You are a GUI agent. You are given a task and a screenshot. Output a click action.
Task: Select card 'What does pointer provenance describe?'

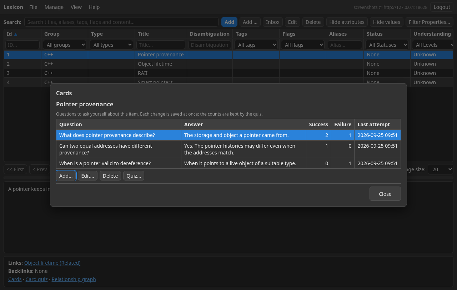click(119, 135)
